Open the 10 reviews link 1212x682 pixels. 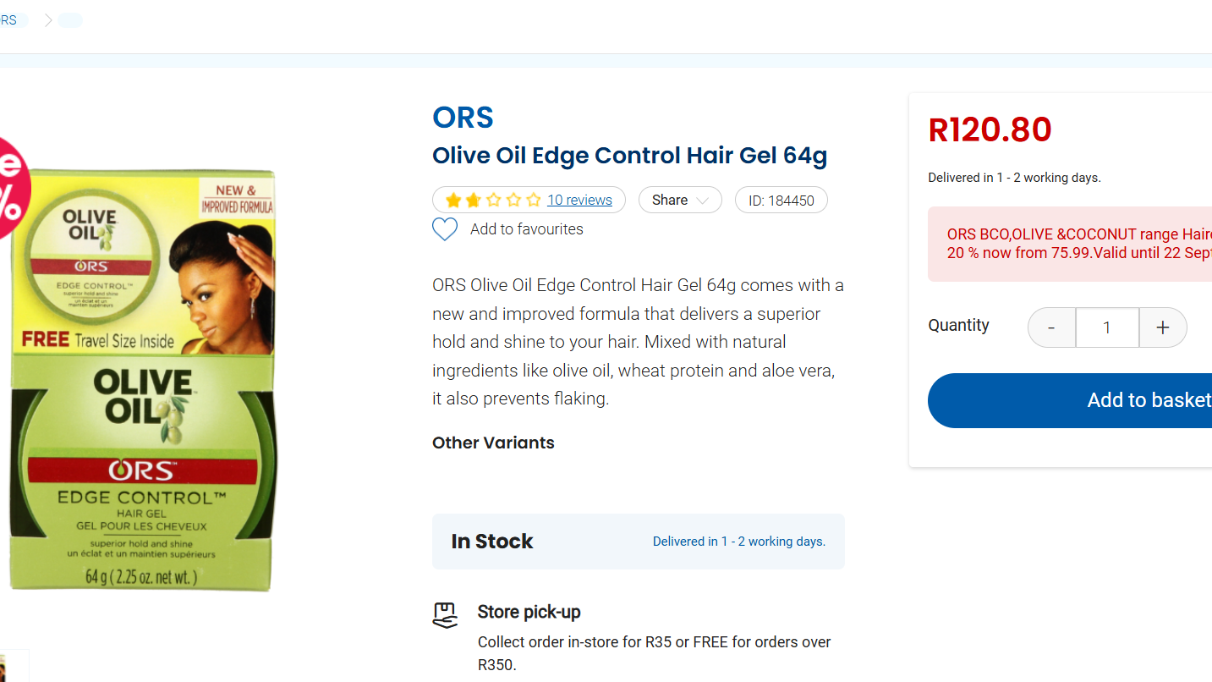(579, 201)
